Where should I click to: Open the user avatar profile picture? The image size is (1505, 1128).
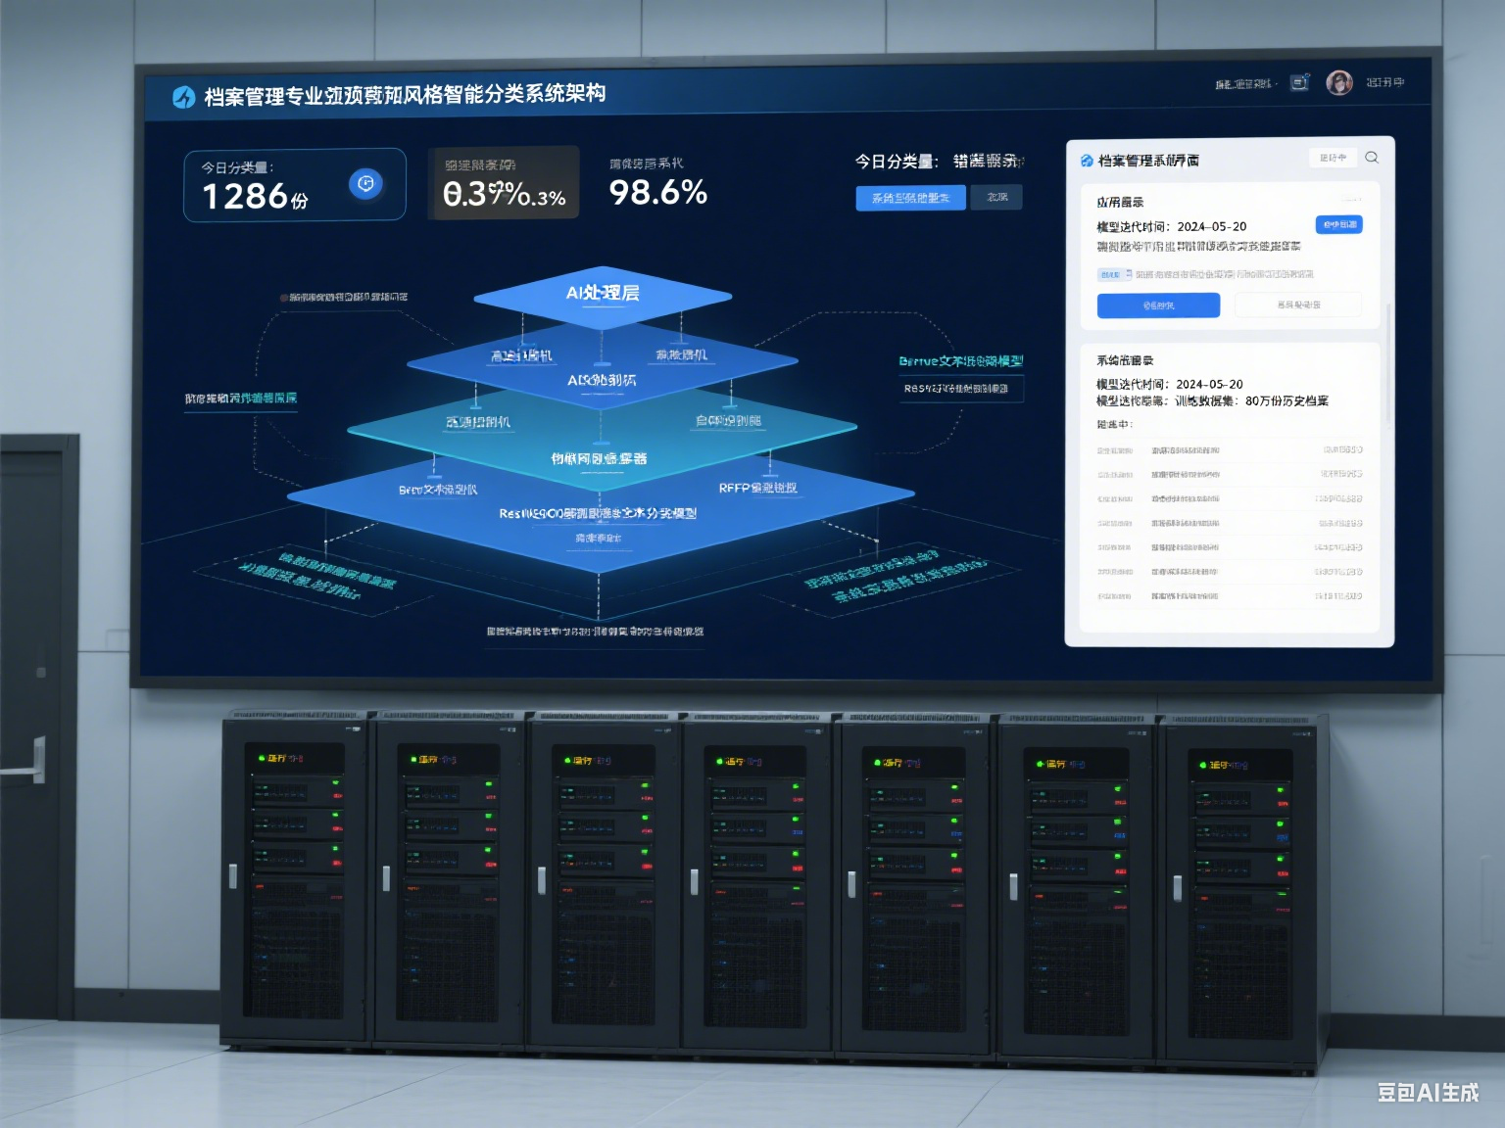1338,83
